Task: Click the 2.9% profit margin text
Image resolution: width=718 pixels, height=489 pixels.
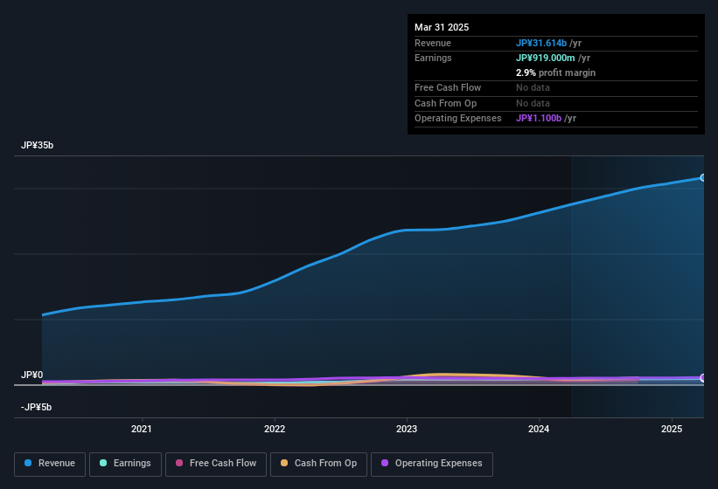Action: pyautogui.click(x=556, y=72)
